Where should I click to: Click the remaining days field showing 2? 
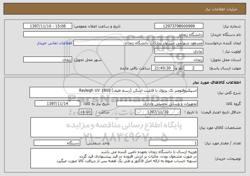[x=194, y=68]
